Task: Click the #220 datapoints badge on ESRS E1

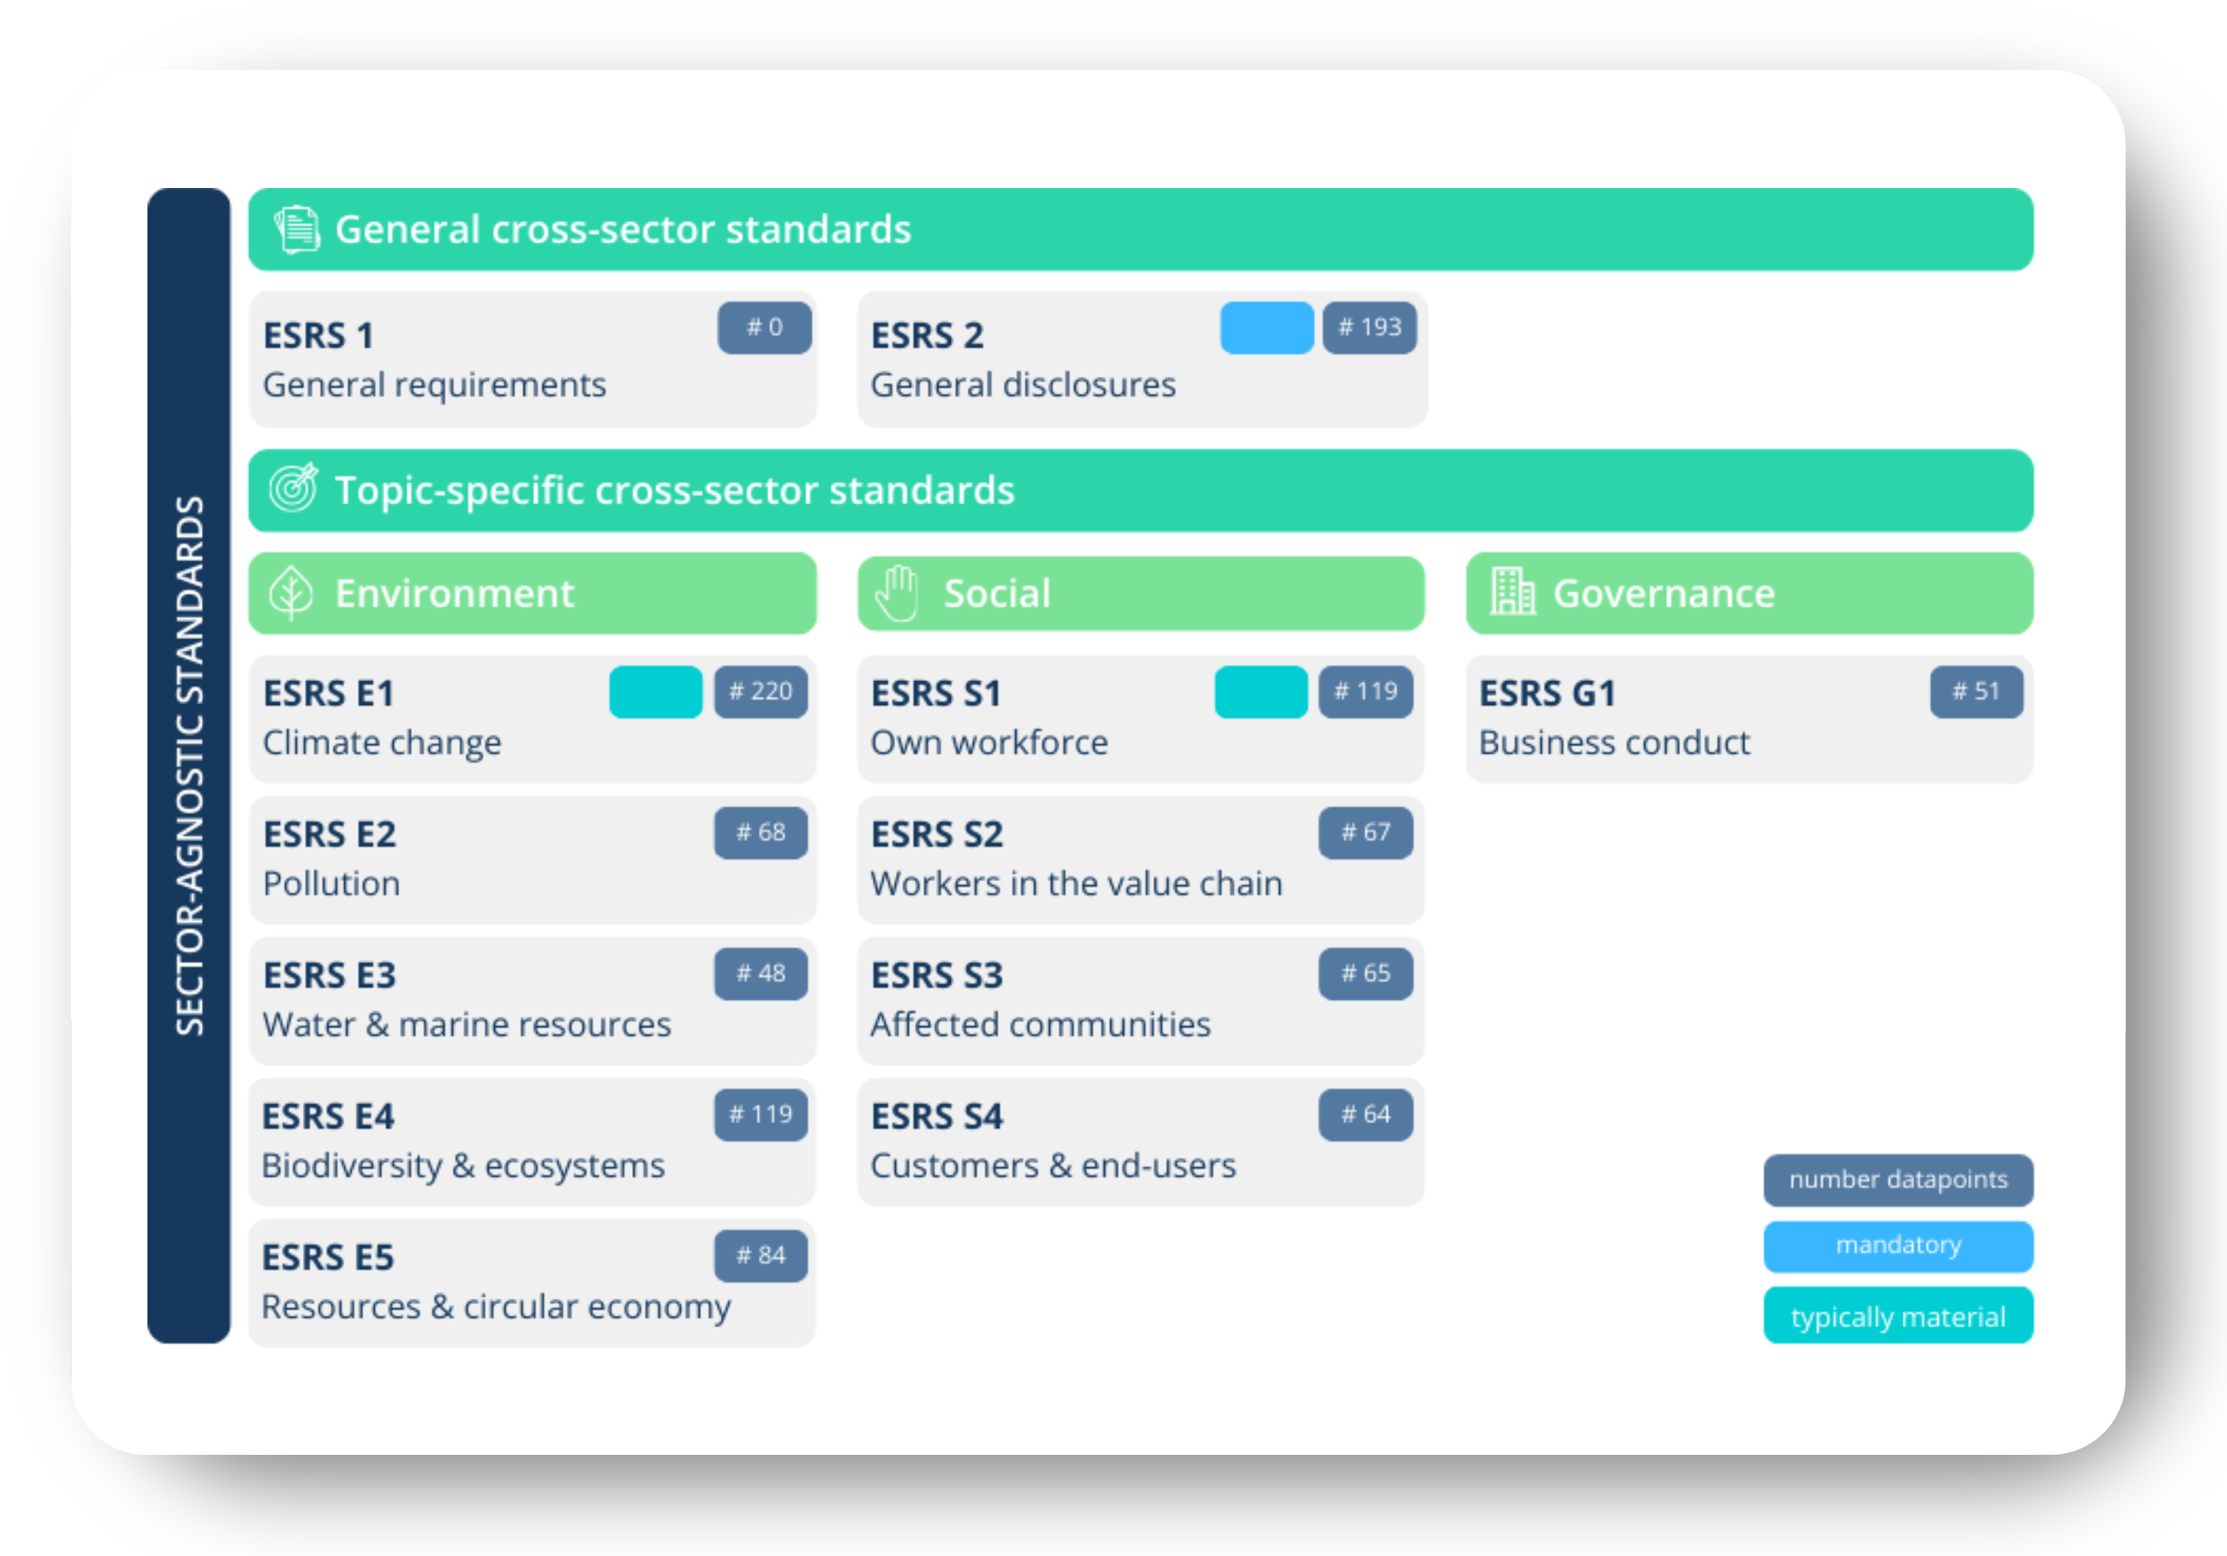Action: (x=760, y=692)
